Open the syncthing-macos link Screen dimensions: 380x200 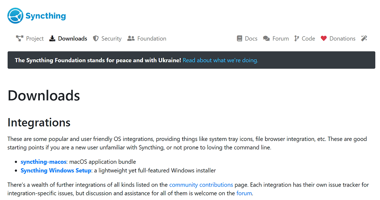[43, 162]
